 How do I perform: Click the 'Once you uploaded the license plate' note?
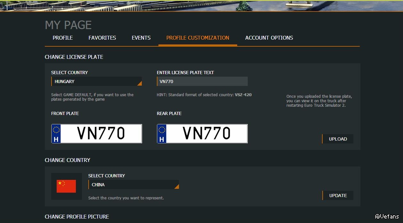pyautogui.click(x=319, y=101)
